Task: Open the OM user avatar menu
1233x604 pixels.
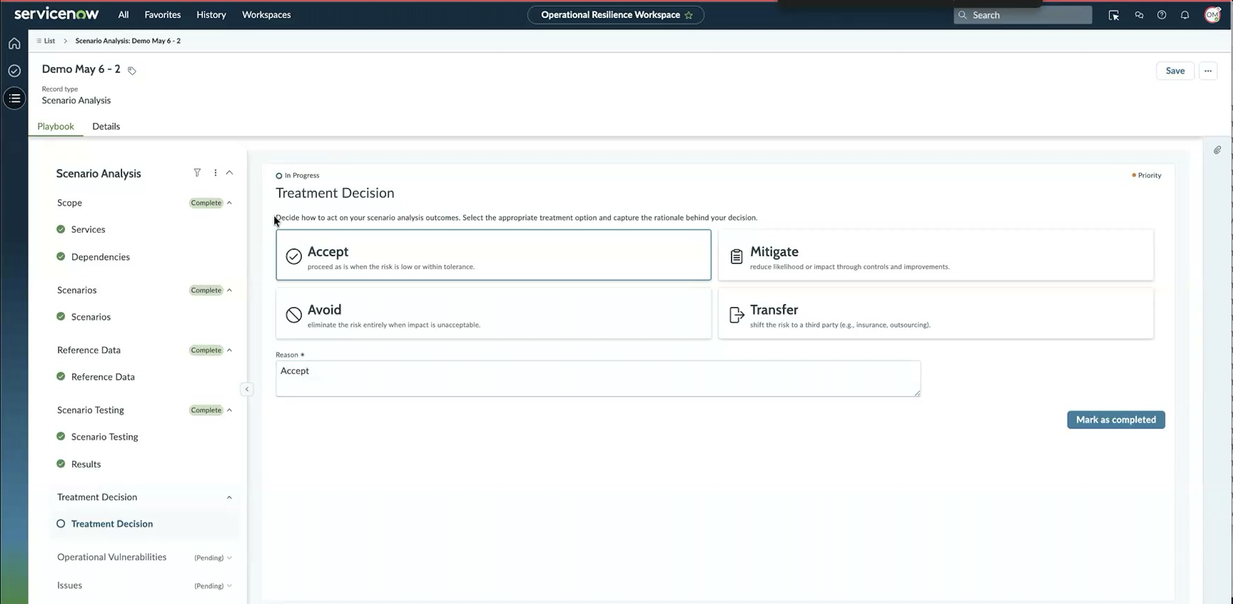Action: tap(1212, 15)
